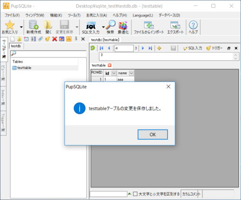Click OK in the PupSQLite dialog
This screenshot has width=241, height=200.
[x=153, y=134]
